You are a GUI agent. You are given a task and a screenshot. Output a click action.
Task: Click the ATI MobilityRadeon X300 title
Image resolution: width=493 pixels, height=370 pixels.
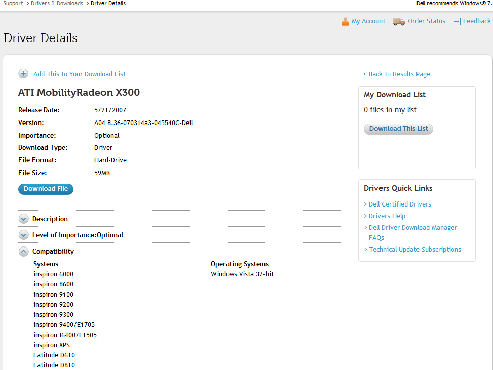click(x=79, y=92)
